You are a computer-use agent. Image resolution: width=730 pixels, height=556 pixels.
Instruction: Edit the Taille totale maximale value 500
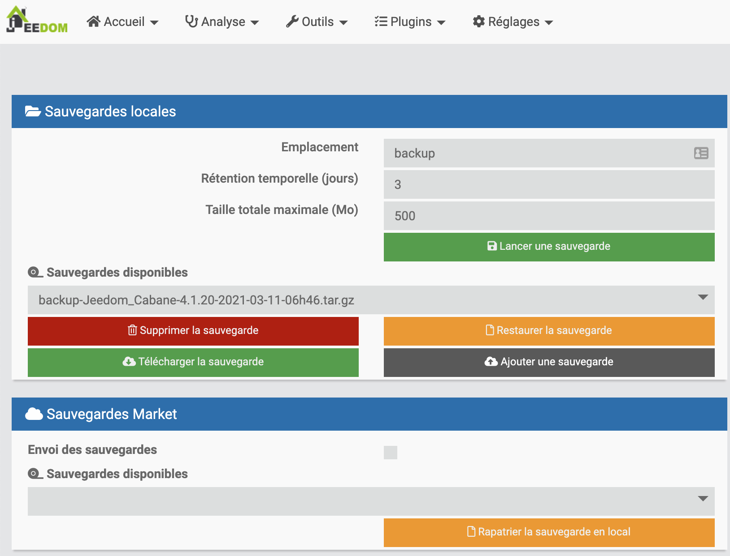549,216
